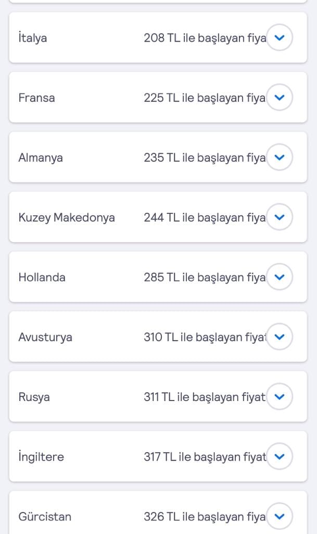
Task: Expand the Fransa chevron button
Action: pyautogui.click(x=280, y=98)
